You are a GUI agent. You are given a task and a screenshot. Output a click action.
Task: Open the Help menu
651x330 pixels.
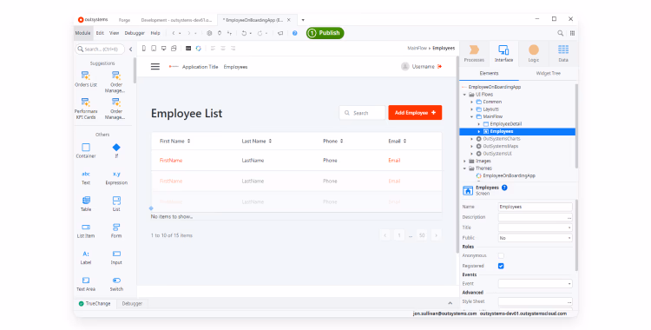pos(155,33)
